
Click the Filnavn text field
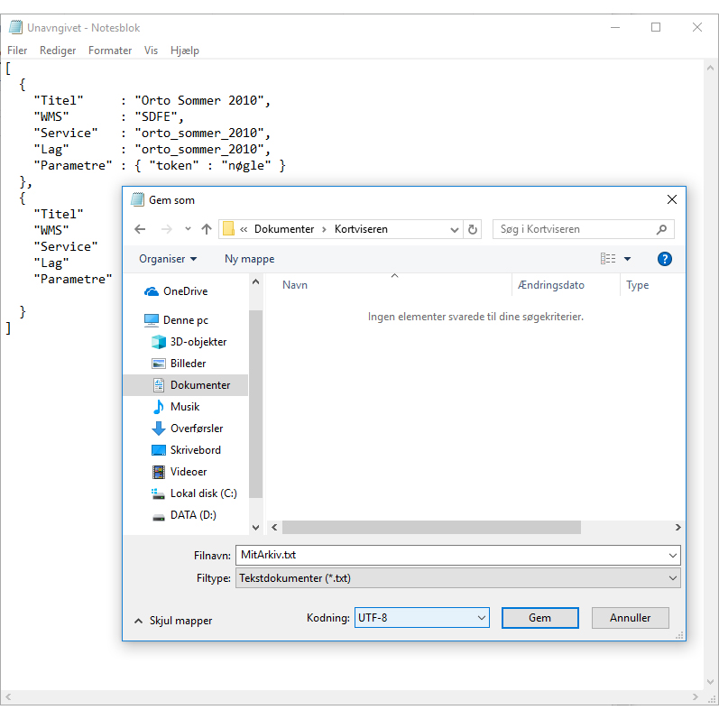(x=451, y=555)
